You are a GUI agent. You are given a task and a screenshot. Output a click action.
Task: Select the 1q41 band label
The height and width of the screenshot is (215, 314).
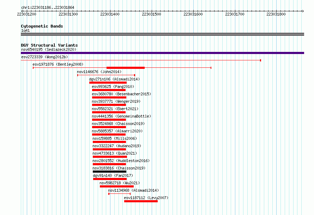pos(25,30)
